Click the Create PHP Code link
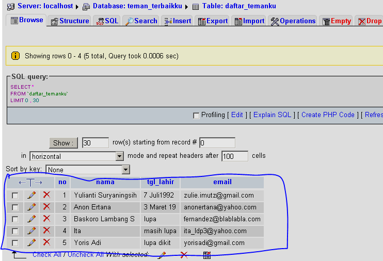This screenshot has height=261, width=383. pyautogui.click(x=328, y=115)
